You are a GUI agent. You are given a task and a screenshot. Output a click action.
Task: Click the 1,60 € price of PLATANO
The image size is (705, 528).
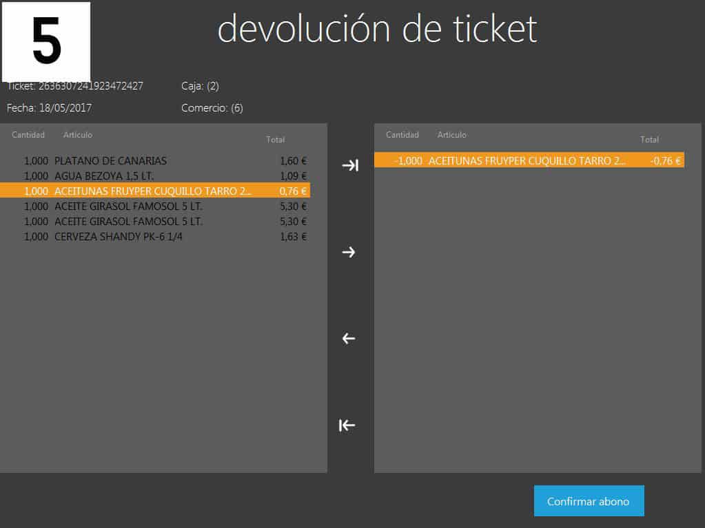[293, 160]
